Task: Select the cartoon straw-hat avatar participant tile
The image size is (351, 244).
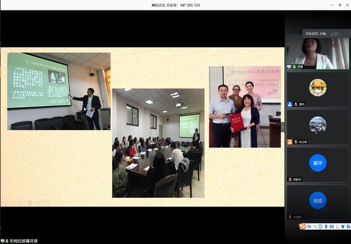Action: [x=317, y=87]
